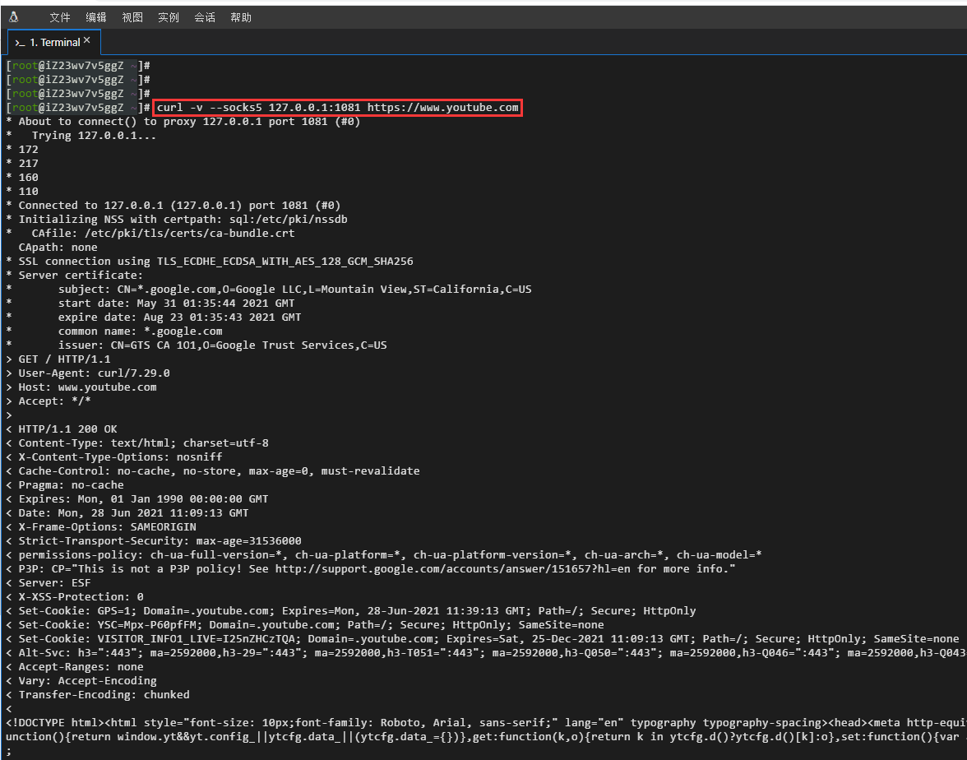Viewport: 967px width, 760px height.
Task: Click the highlighted curl --socks5 command
Action: (337, 108)
